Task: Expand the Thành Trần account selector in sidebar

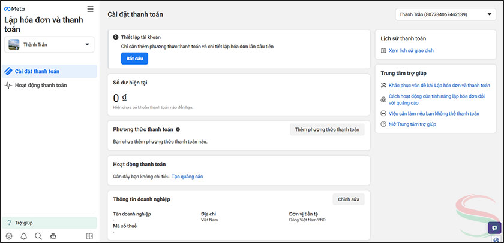Action: click(x=49, y=44)
